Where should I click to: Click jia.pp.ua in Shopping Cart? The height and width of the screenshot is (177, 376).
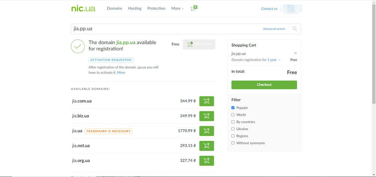click(238, 53)
